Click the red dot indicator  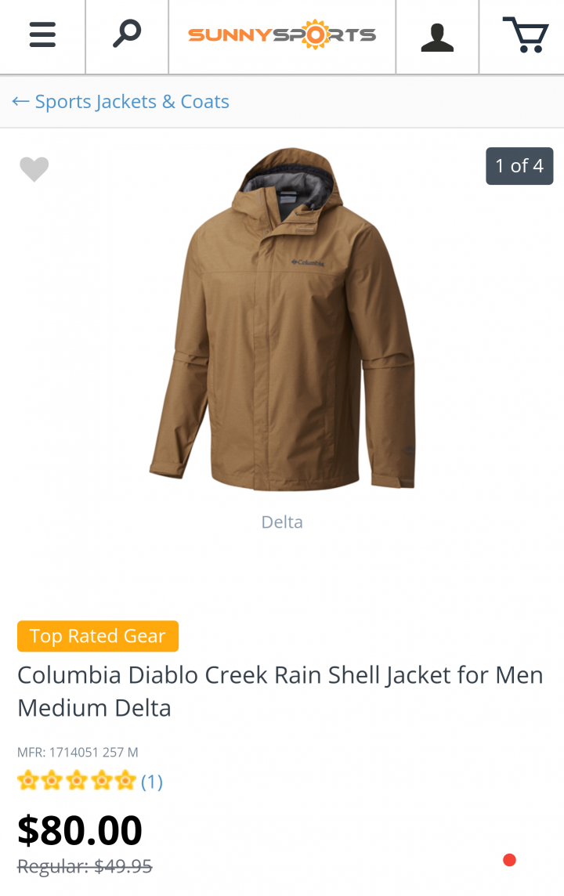pyautogui.click(x=510, y=860)
